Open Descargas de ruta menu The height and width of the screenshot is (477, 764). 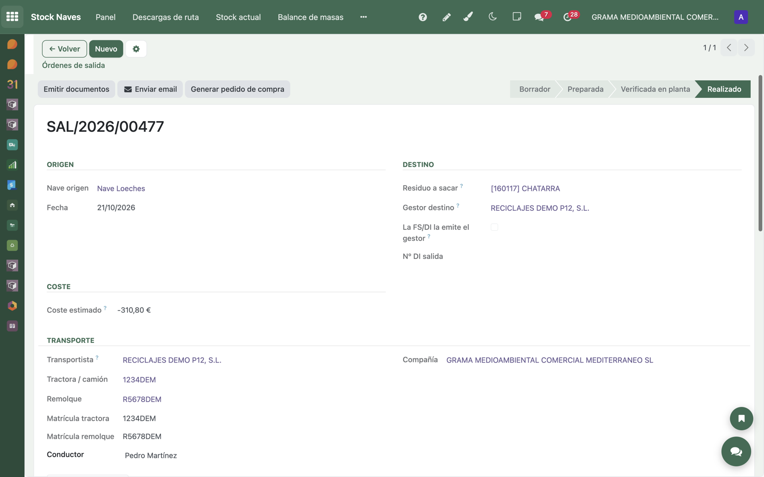pyautogui.click(x=166, y=17)
